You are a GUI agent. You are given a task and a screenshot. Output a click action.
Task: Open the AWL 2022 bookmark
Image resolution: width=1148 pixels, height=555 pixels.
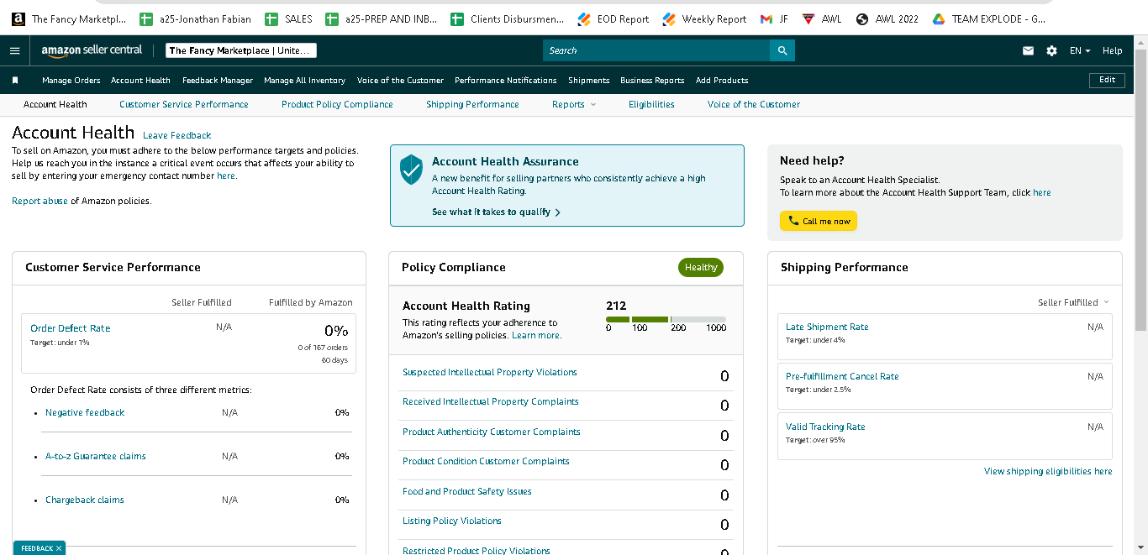point(887,18)
